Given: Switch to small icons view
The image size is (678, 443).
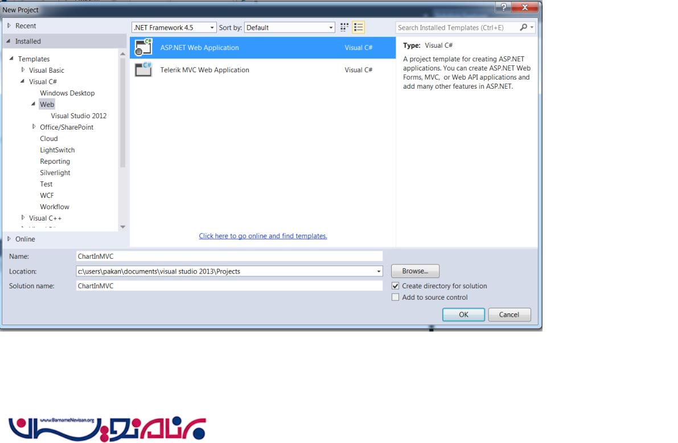Looking at the screenshot, I should pos(344,27).
